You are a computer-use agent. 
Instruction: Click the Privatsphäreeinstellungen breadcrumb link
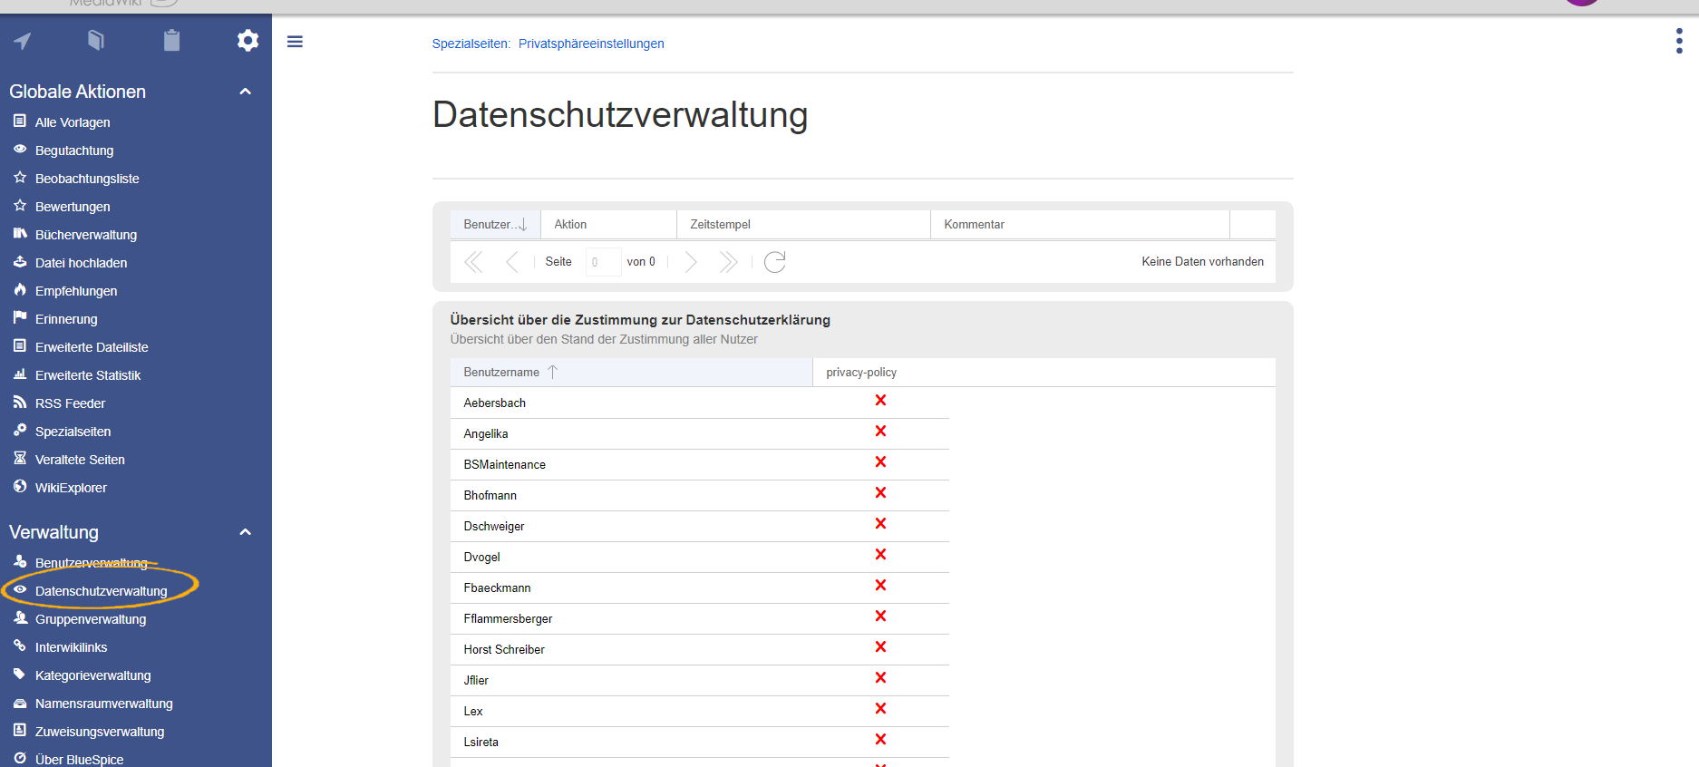[591, 44]
